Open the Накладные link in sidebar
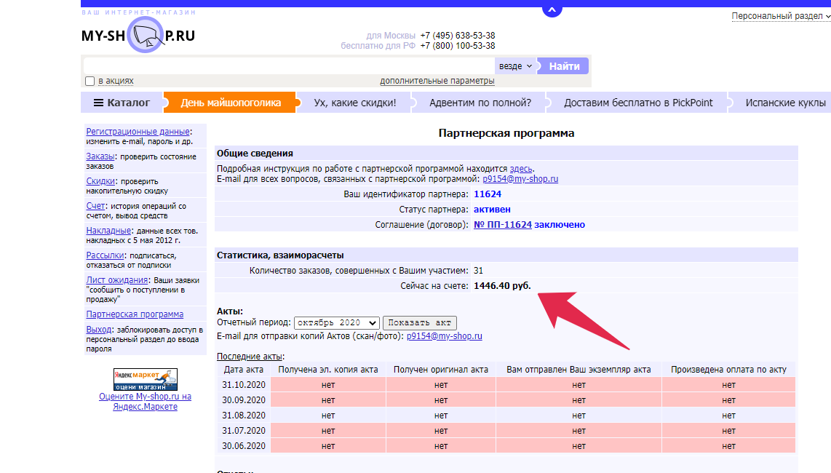Screen dimensions: 831x473 click(x=108, y=231)
